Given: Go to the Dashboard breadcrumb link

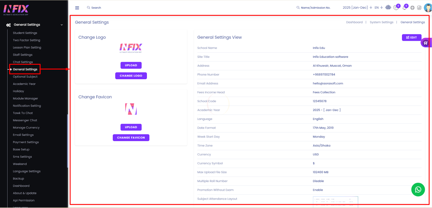Looking at the screenshot, I should tap(354, 22).
